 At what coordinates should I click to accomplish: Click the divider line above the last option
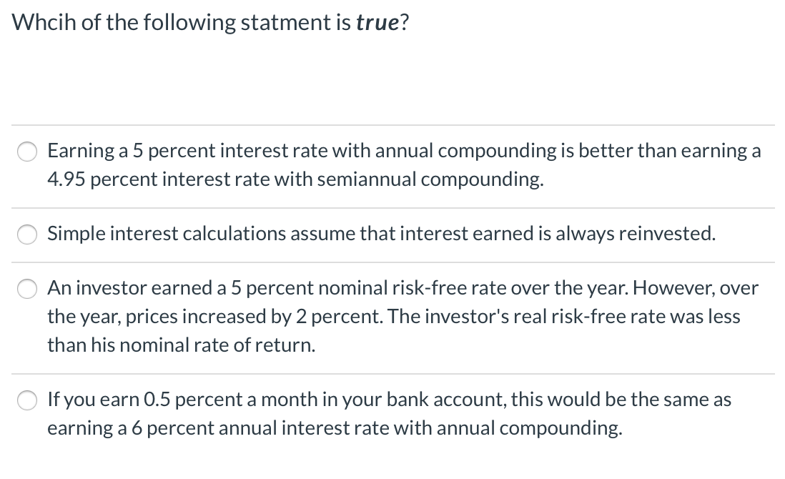pyautogui.click(x=393, y=372)
